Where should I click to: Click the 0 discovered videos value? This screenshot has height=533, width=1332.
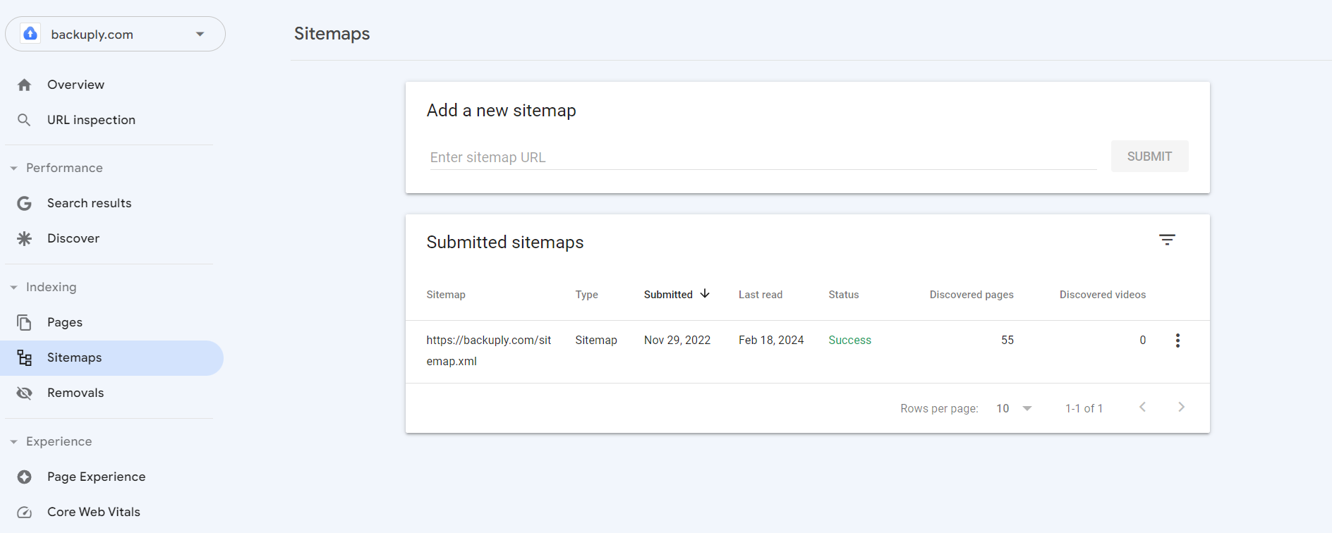[1142, 340]
